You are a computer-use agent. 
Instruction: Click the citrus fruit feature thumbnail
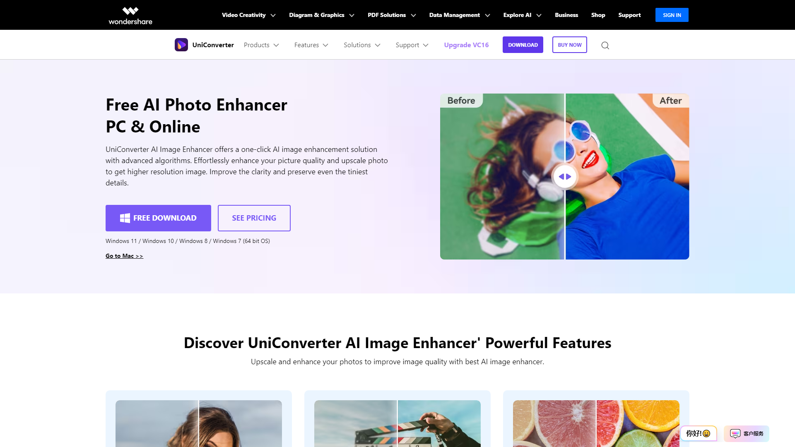coord(596,423)
